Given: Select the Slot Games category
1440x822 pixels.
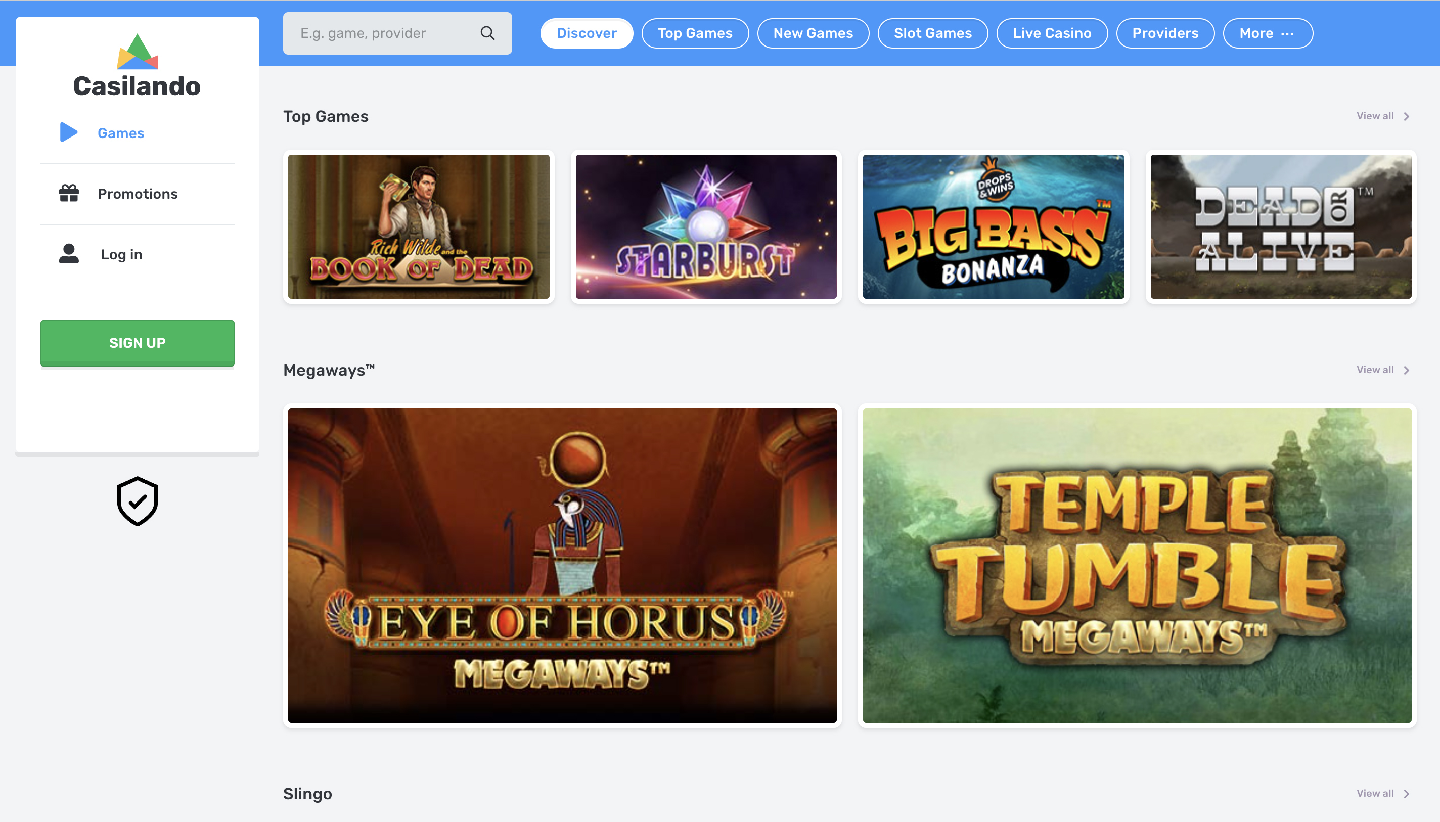Looking at the screenshot, I should pyautogui.click(x=932, y=33).
